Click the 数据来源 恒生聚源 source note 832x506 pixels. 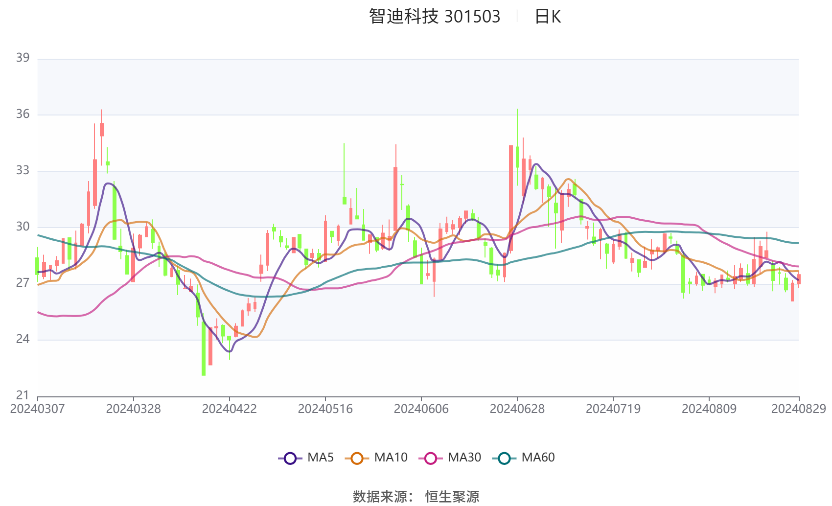[x=416, y=497]
